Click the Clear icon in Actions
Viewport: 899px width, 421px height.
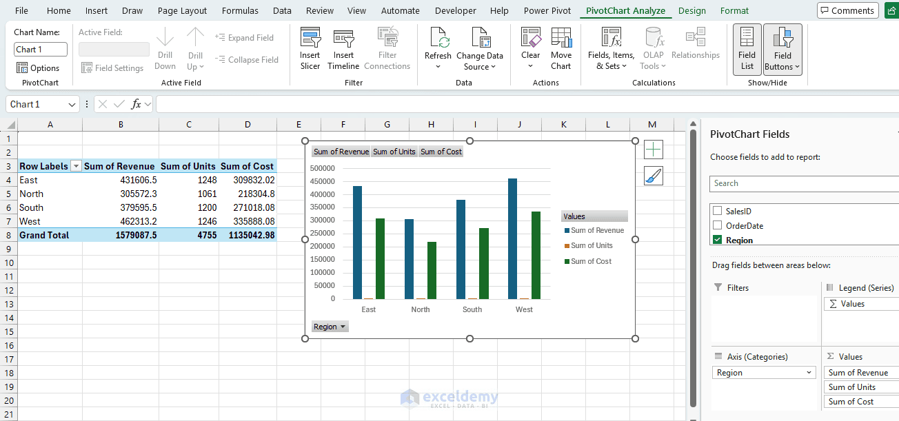(531, 38)
